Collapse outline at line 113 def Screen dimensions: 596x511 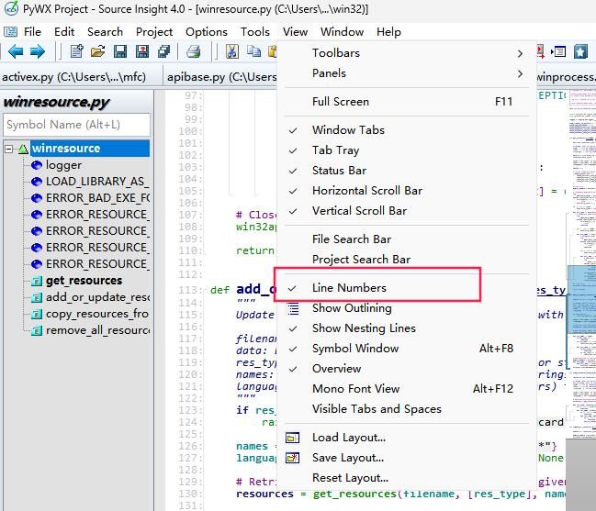pos(205,290)
